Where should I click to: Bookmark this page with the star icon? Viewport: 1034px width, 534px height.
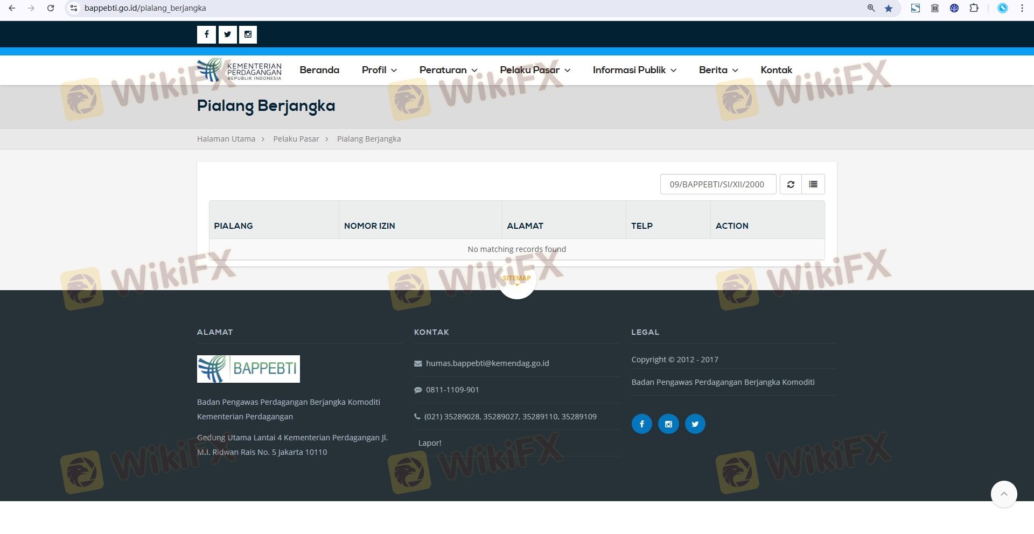(889, 8)
